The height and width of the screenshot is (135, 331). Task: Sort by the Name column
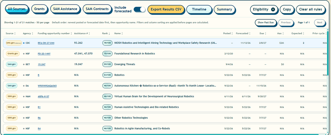tap(119, 34)
